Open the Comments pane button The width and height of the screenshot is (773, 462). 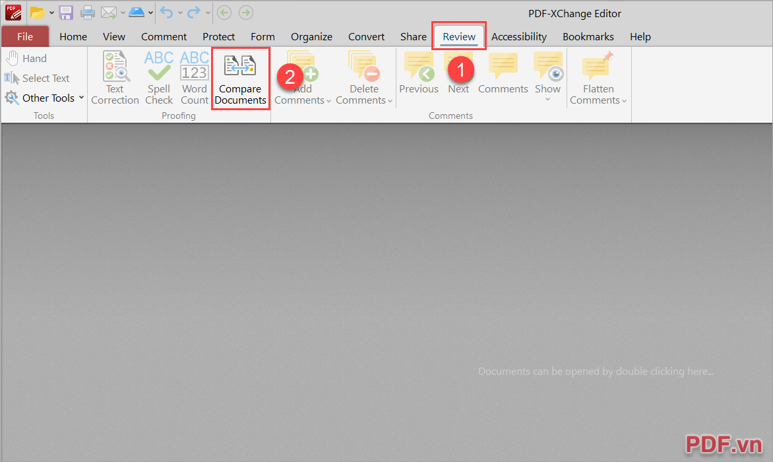[503, 73]
